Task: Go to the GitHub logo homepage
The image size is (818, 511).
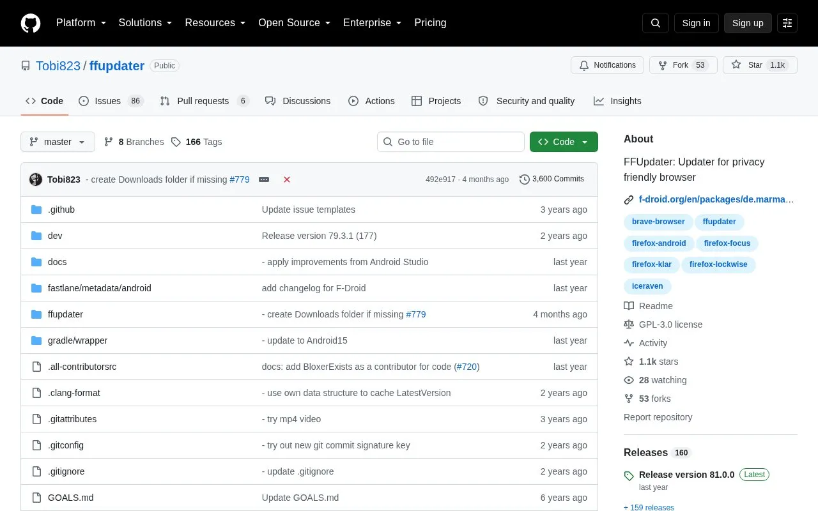Action: [31, 23]
